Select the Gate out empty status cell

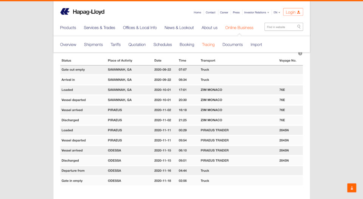click(x=73, y=70)
